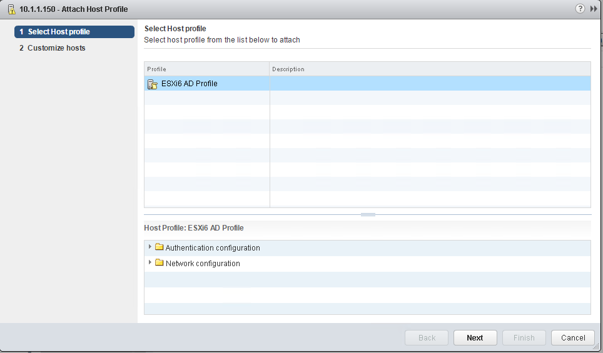This screenshot has width=603, height=353.
Task: Expand the Network configuration node
Action: click(x=150, y=263)
